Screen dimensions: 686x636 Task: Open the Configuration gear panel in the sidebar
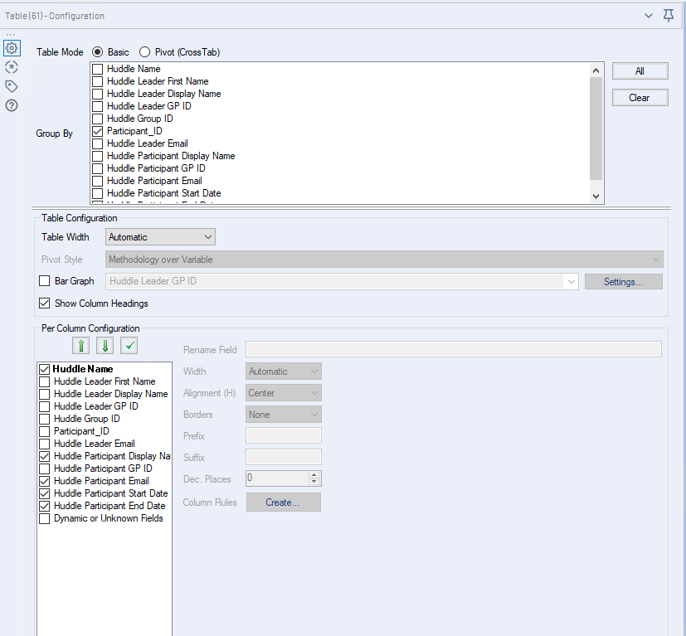pos(12,47)
